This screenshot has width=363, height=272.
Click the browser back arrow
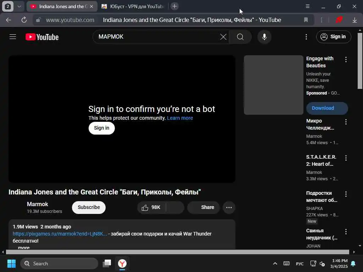click(x=9, y=20)
